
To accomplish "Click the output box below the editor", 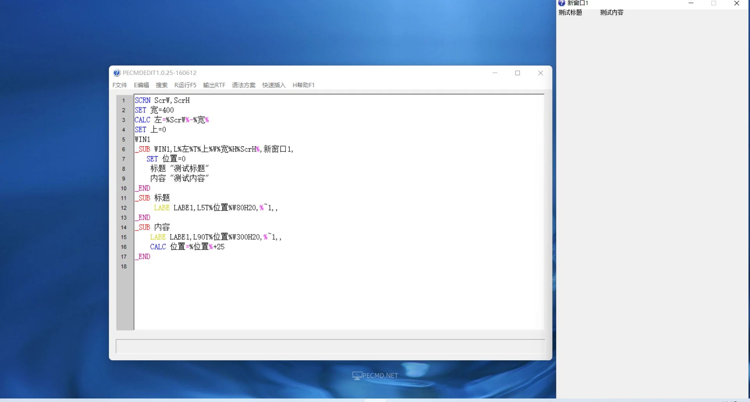I will coord(330,346).
